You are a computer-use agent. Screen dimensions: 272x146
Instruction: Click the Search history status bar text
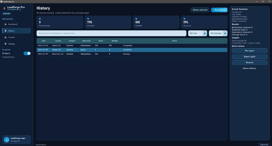[41, 145]
